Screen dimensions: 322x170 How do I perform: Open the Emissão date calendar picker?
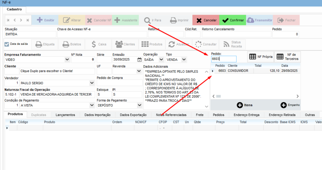tap(140, 59)
